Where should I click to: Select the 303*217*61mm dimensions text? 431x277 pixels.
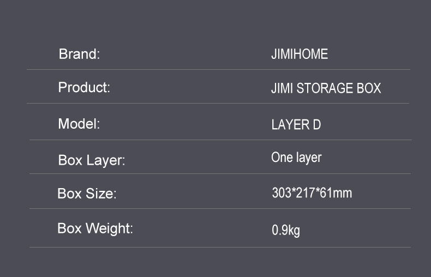tap(312, 192)
